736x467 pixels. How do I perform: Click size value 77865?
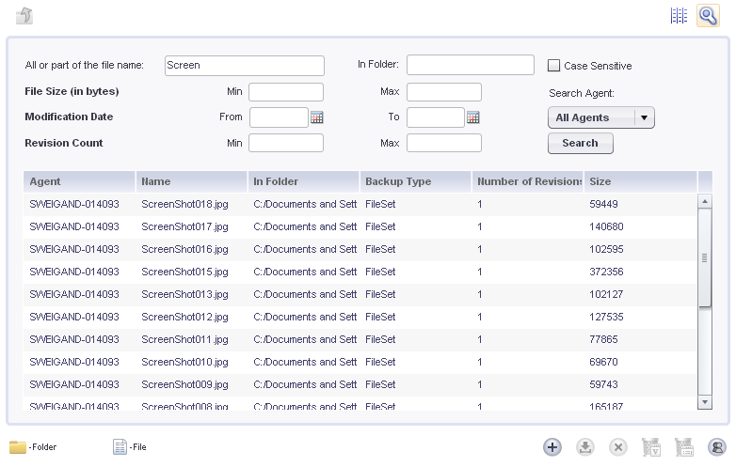tap(603, 339)
